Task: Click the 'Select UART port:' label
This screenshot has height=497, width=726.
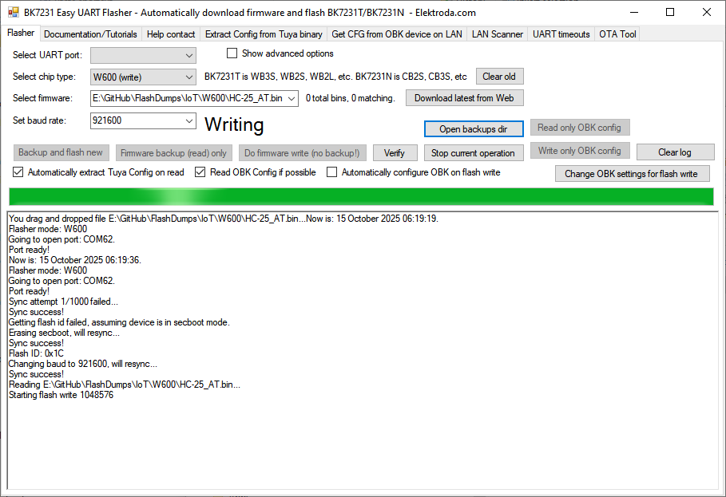Action: point(47,55)
